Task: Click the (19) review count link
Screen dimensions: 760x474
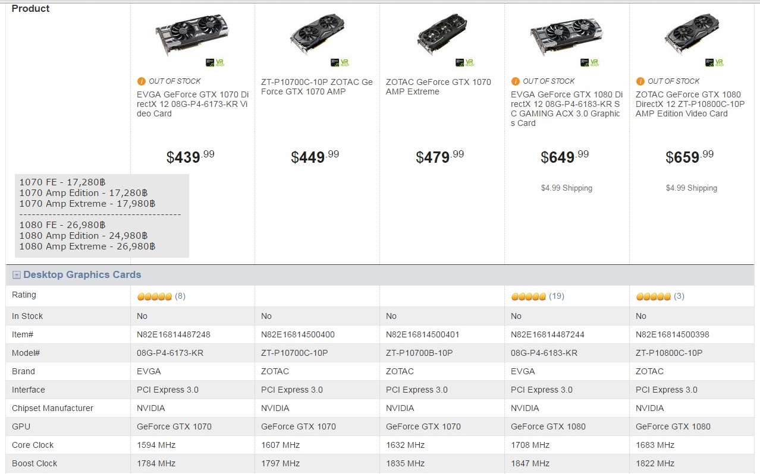Action: point(557,296)
